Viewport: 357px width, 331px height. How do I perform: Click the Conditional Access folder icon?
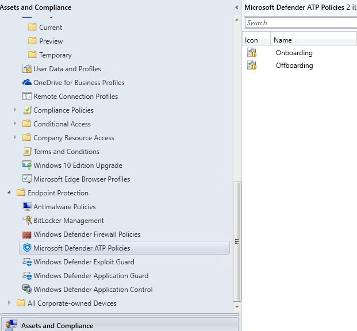[26, 124]
